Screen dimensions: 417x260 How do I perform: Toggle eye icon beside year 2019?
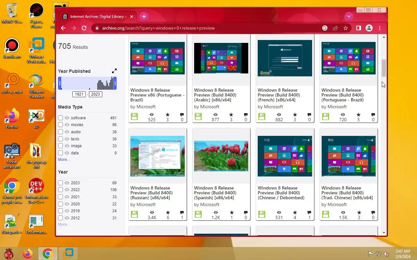pos(67,211)
